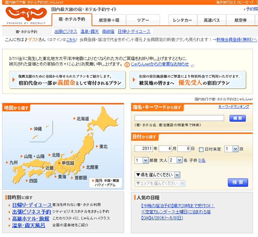Click 検索 button beside keyword field
Image resolution: width=258 pixels, height=237 pixels.
click(238, 118)
